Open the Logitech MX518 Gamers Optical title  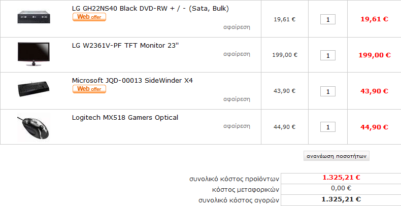(x=125, y=118)
